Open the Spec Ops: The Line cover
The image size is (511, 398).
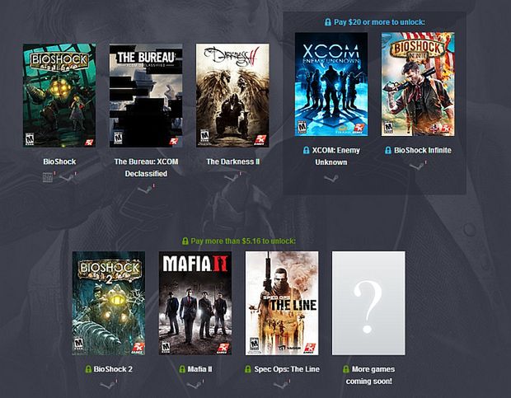tap(282, 303)
